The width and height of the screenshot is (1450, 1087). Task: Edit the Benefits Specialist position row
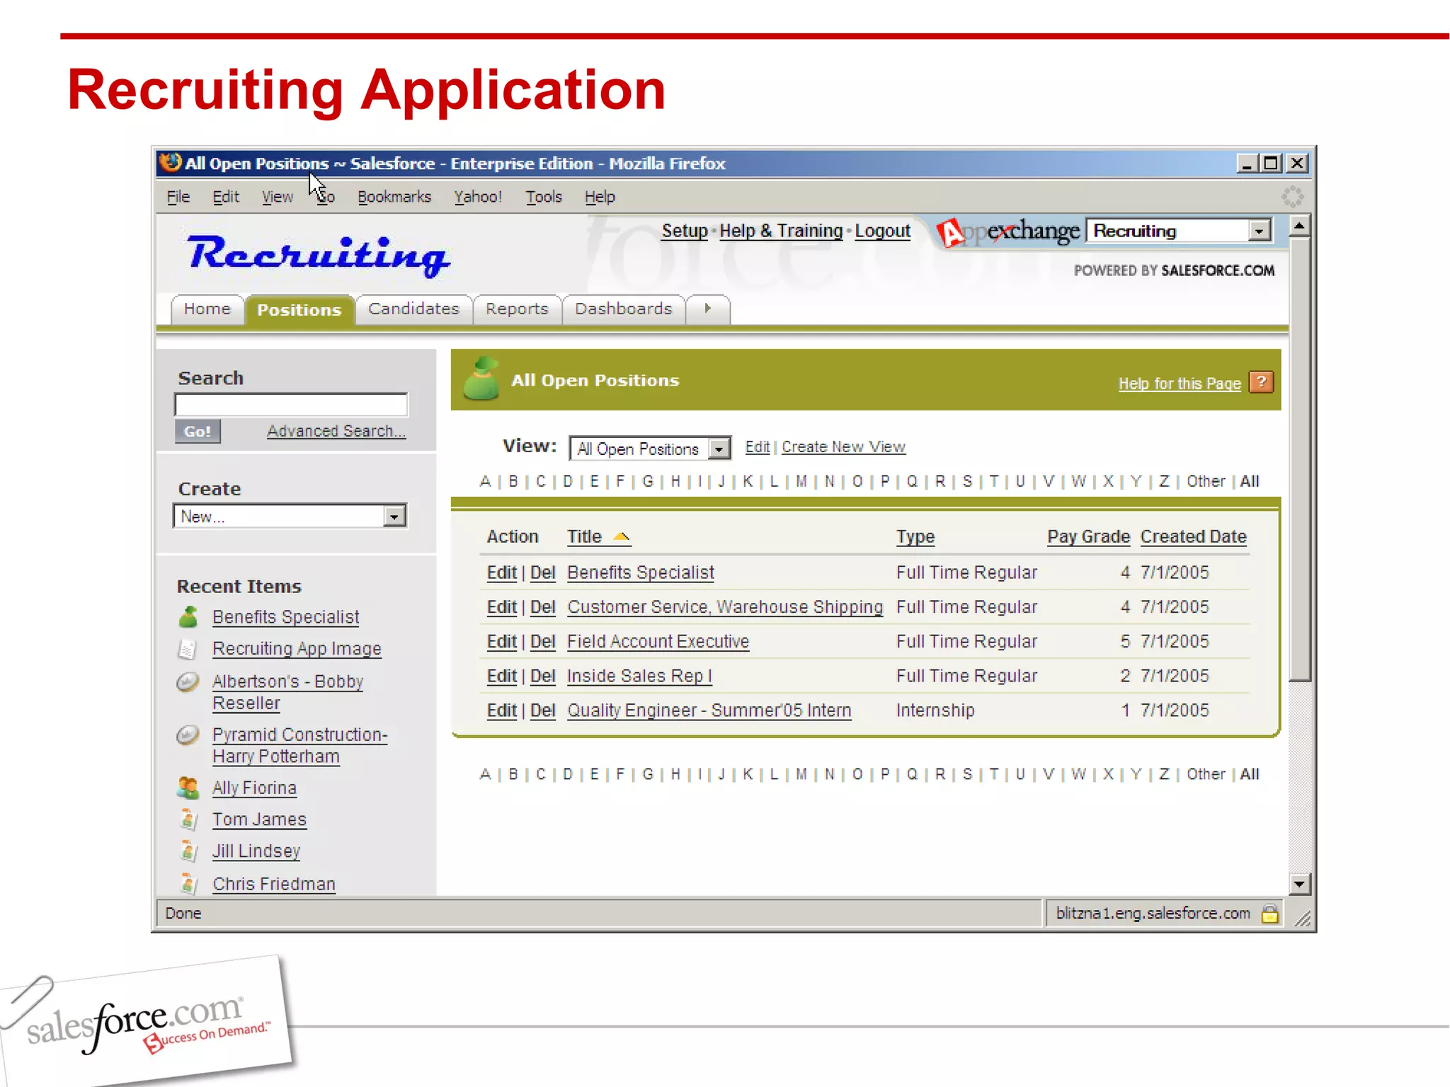(501, 573)
